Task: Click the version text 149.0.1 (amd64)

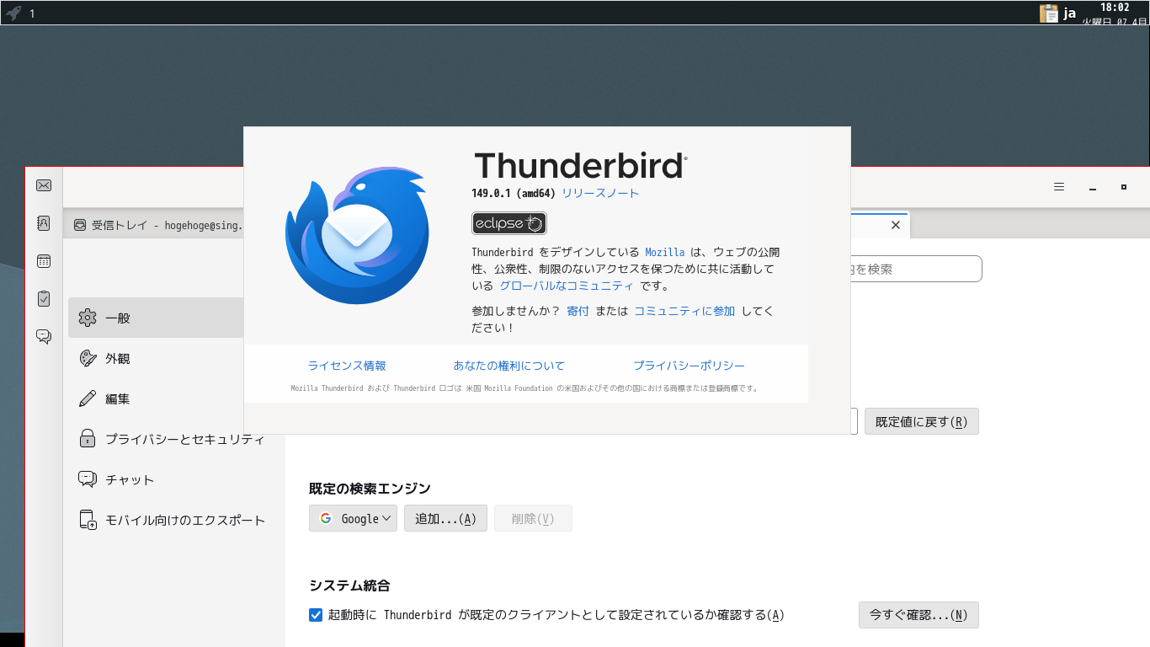Action: point(514,193)
